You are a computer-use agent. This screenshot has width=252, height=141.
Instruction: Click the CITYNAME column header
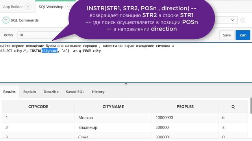[x=113, y=107]
